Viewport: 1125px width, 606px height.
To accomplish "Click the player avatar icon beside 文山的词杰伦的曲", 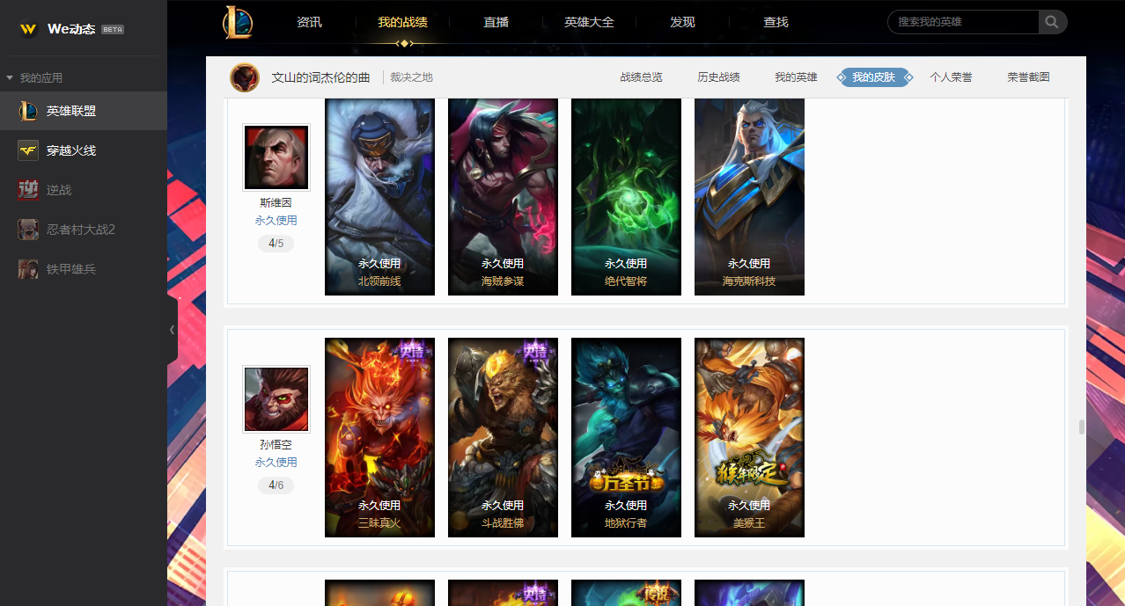I will point(245,77).
